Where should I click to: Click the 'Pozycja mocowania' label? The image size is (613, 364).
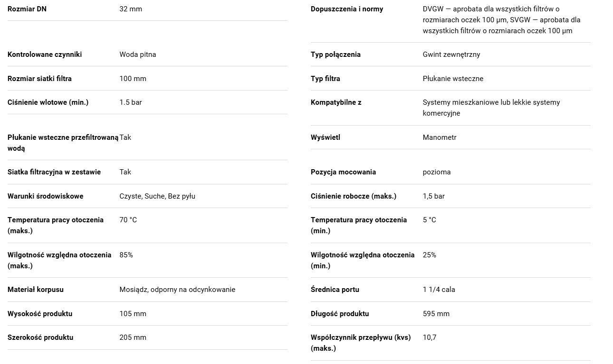(343, 172)
